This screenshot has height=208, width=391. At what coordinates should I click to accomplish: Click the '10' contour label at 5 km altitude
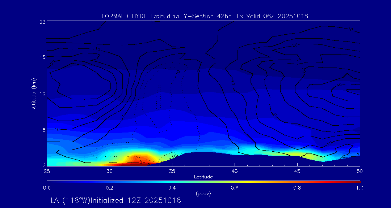click(57, 130)
